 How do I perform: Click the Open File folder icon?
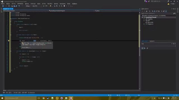pos(12,6)
